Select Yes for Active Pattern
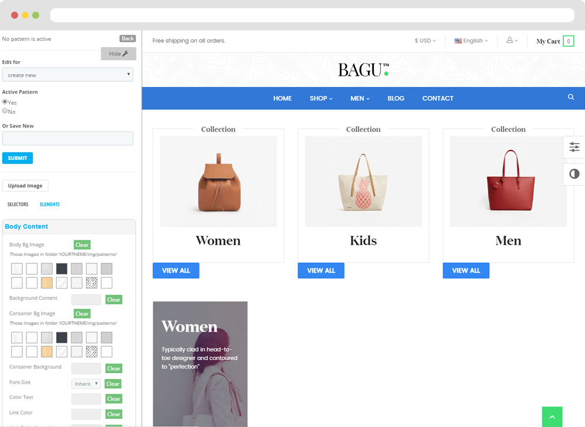 (5, 102)
